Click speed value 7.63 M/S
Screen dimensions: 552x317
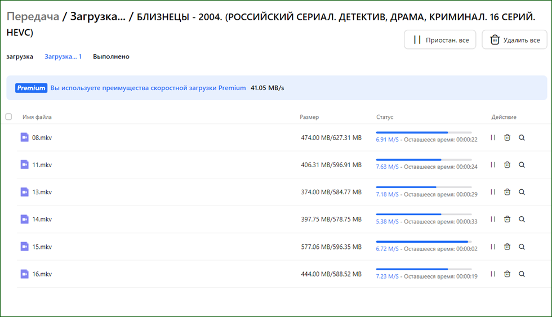(x=388, y=167)
